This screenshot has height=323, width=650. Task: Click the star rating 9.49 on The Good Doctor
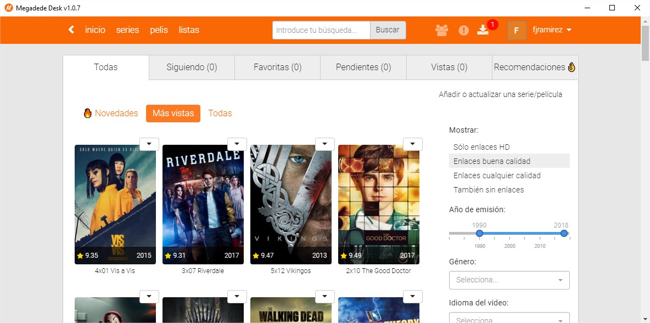click(351, 256)
